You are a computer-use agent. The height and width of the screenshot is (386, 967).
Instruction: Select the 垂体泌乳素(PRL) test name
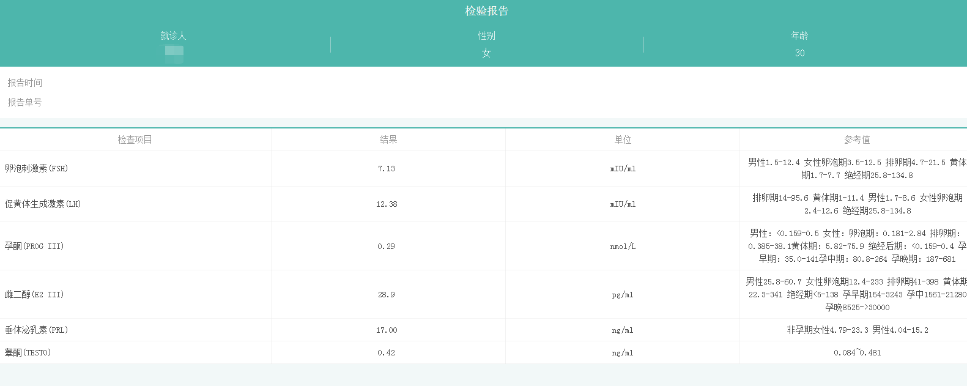37,330
